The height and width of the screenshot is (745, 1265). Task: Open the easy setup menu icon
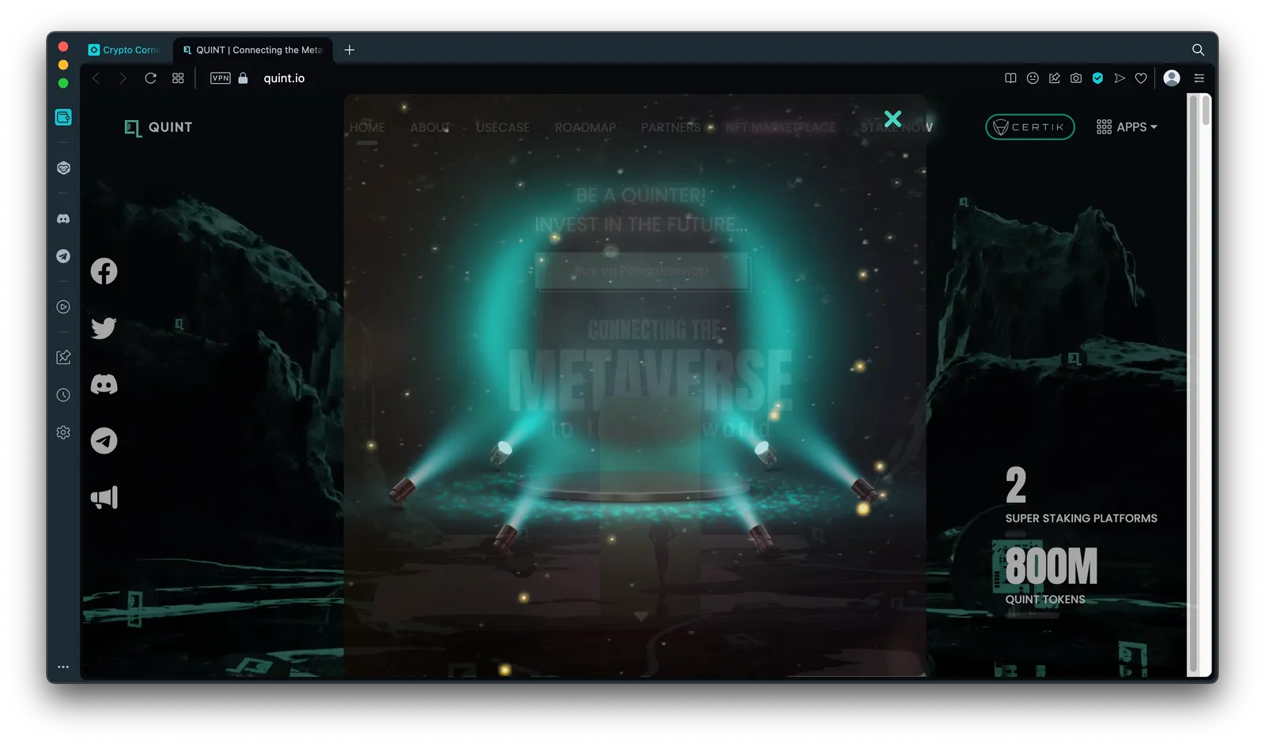tap(1199, 78)
